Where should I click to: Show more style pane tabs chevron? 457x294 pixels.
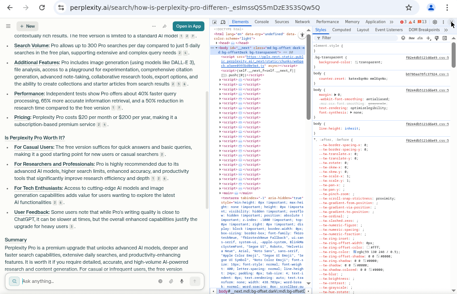point(446,30)
